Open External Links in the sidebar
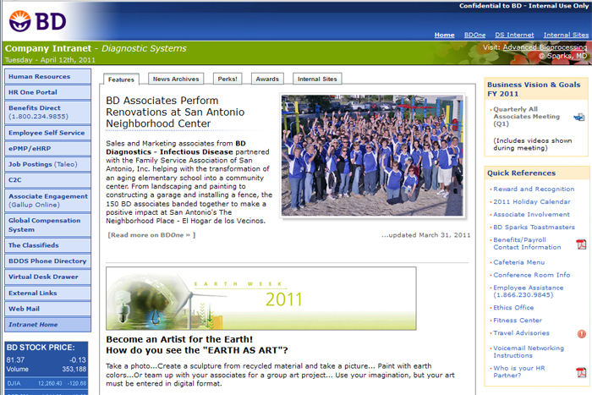 [47, 293]
